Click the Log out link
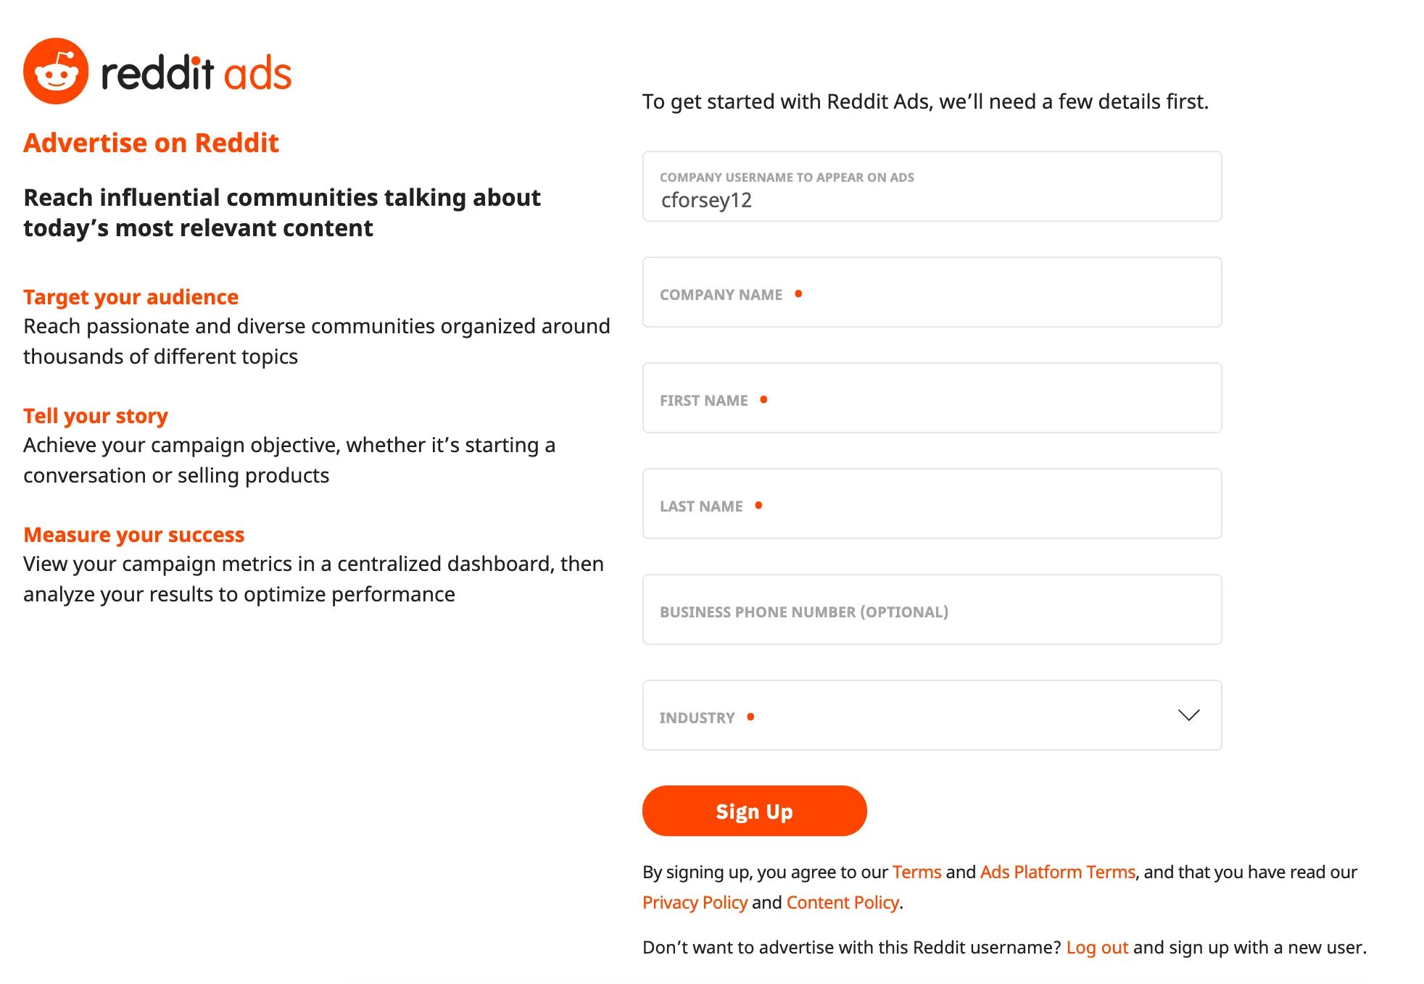Image resolution: width=1424 pixels, height=984 pixels. pyautogui.click(x=1097, y=947)
